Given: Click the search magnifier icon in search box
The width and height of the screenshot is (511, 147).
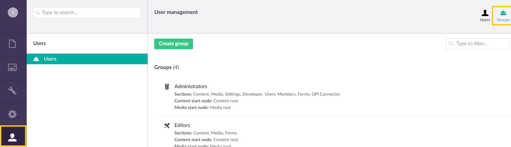Looking at the screenshot, I should click(38, 13).
